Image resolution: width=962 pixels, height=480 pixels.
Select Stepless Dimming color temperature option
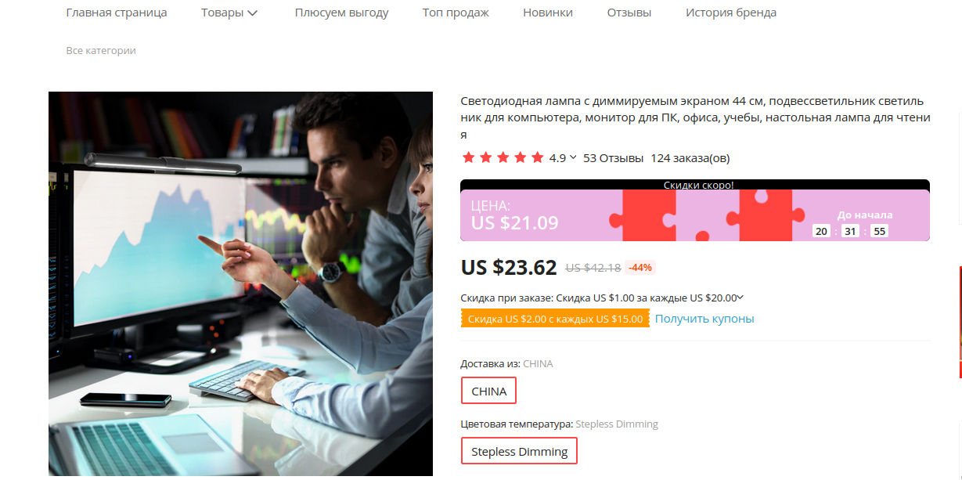[520, 451]
